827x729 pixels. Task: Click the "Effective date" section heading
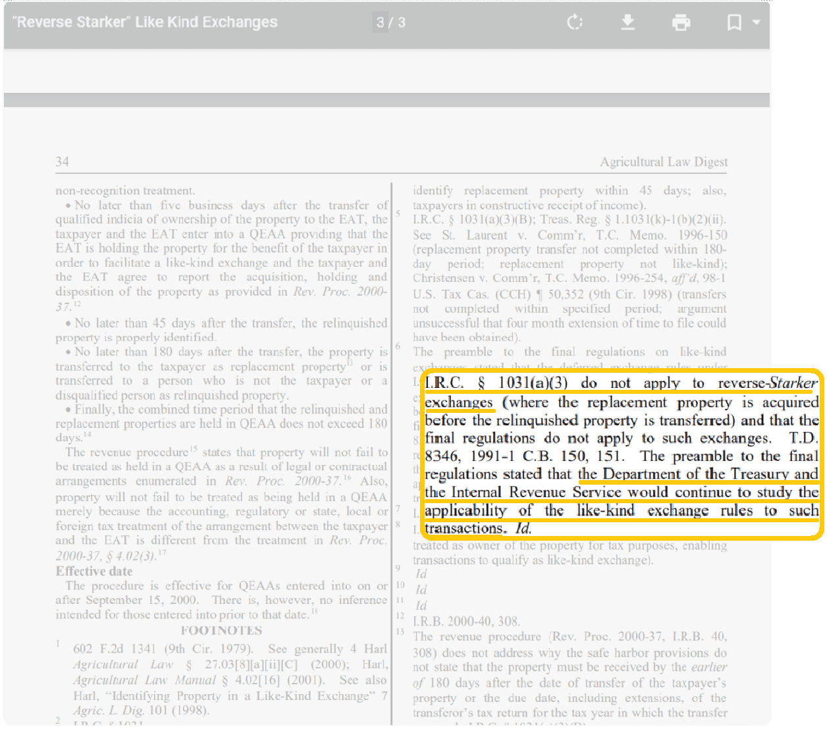click(94, 571)
